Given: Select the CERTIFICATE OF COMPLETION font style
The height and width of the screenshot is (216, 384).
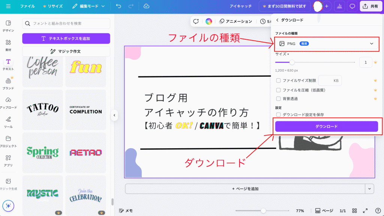Looking at the screenshot, I should point(86,110).
